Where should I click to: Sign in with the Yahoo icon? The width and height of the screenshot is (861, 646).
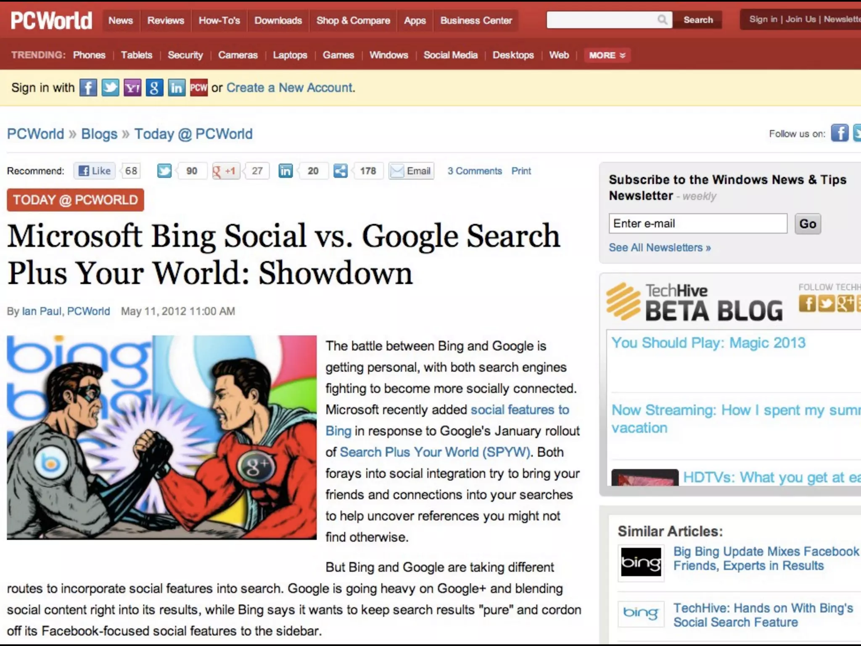point(132,88)
